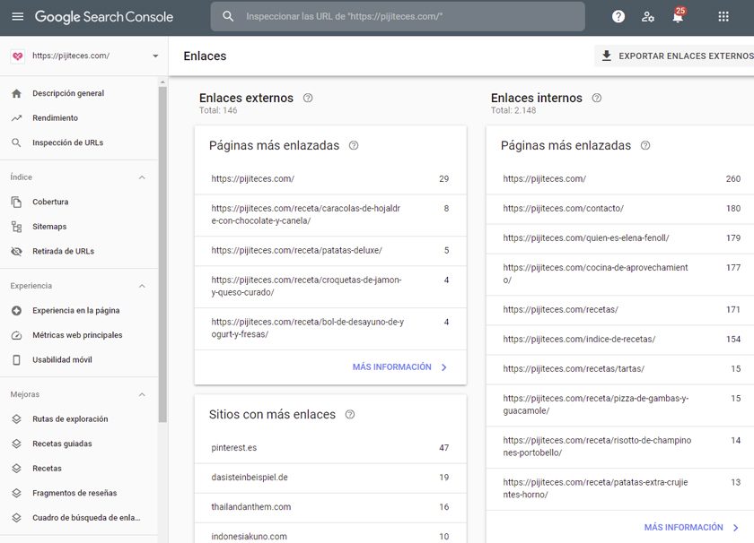Image resolution: width=754 pixels, height=543 pixels.
Task: Click the Inspección de URLs magnifier icon
Action: pyautogui.click(x=16, y=142)
